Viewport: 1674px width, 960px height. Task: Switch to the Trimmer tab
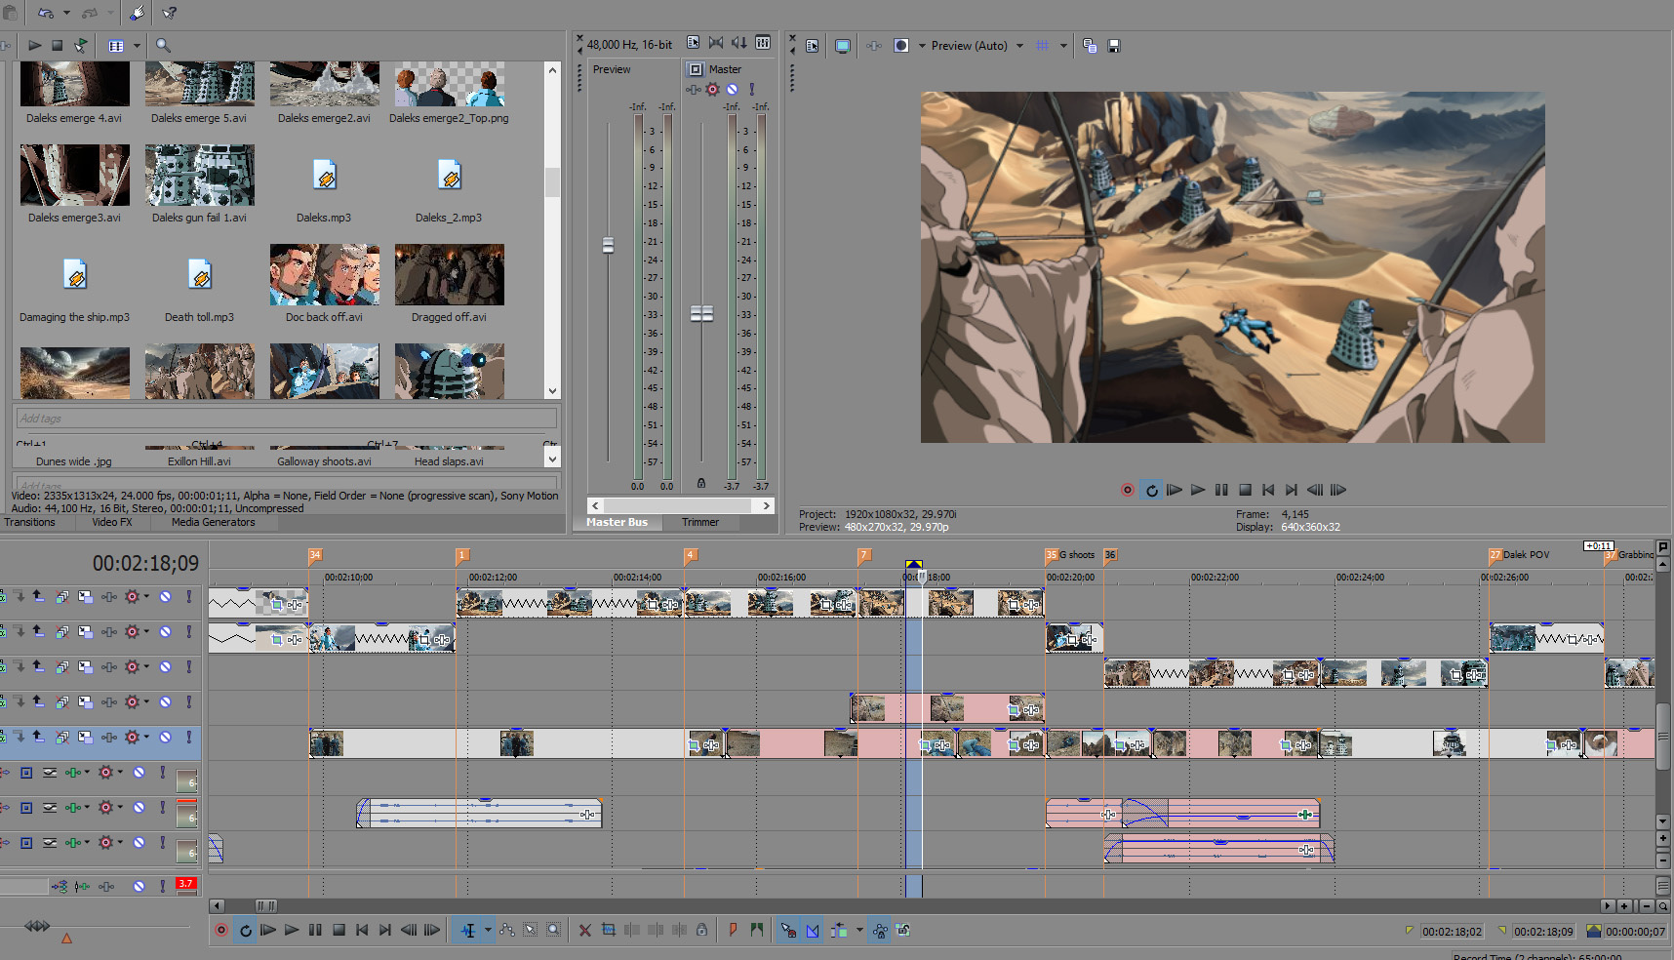tap(700, 523)
